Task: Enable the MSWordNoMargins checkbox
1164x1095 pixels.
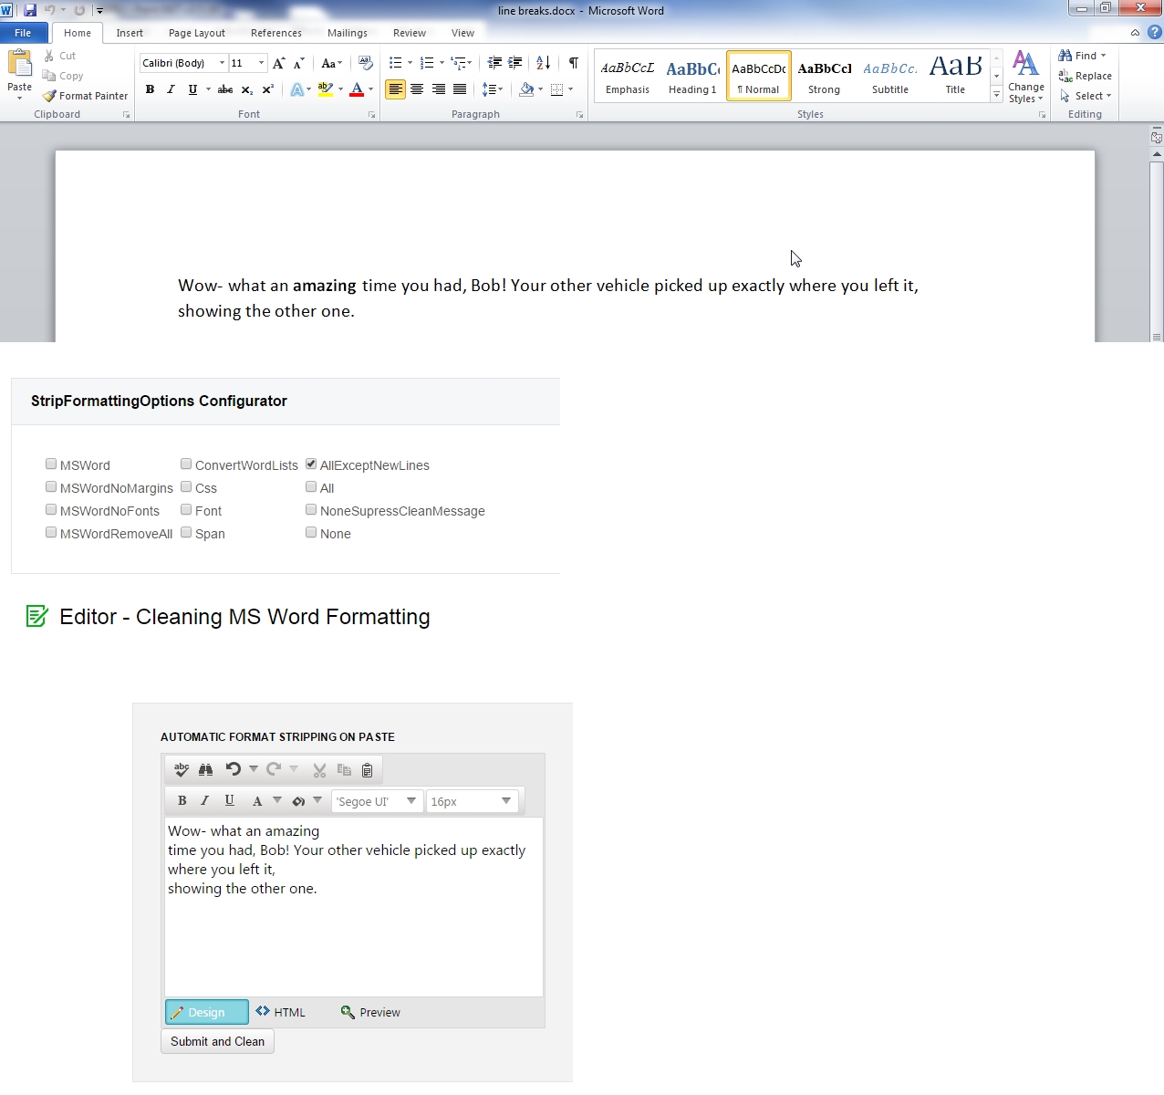Action: (51, 487)
